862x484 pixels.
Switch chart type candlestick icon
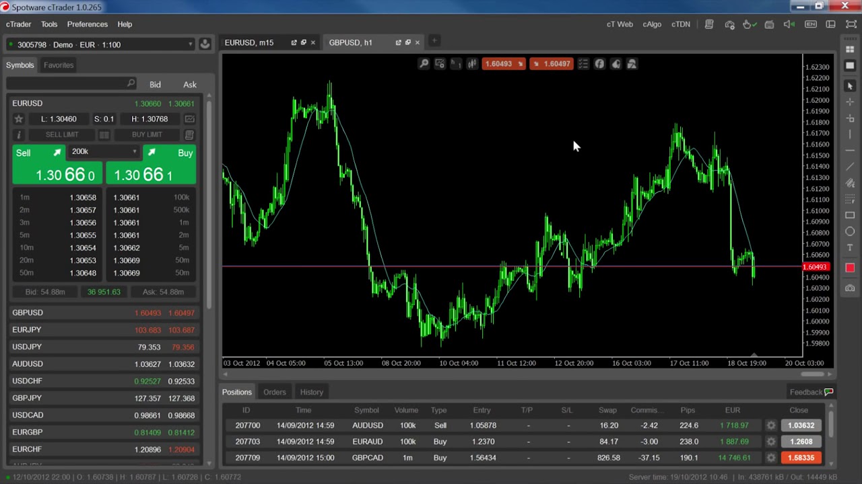[472, 64]
